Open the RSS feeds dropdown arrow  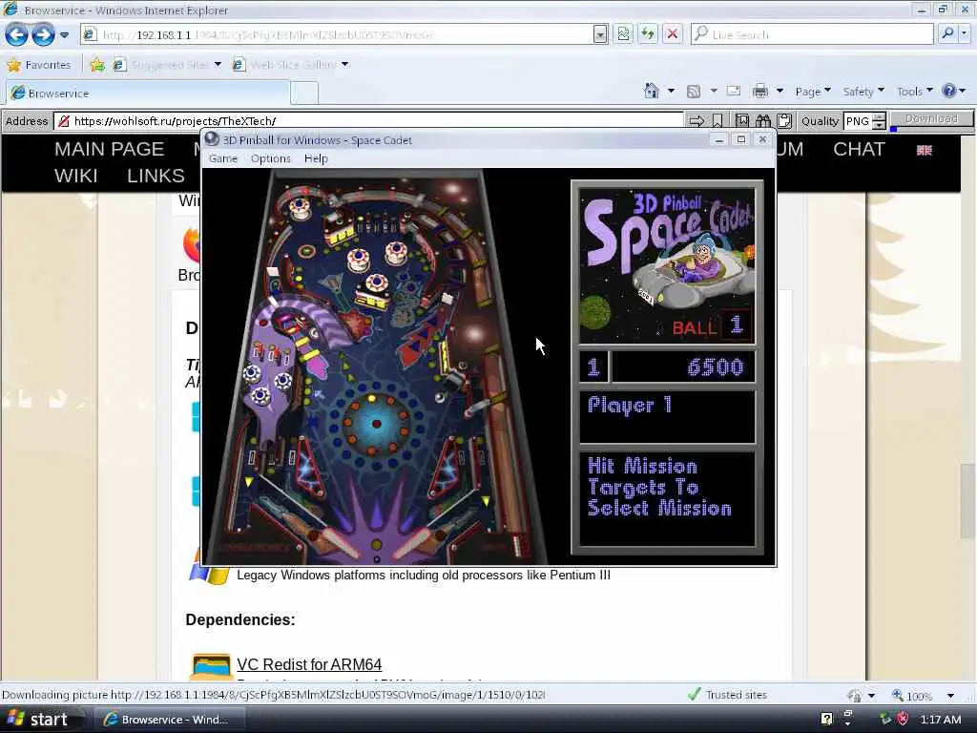[x=714, y=91]
